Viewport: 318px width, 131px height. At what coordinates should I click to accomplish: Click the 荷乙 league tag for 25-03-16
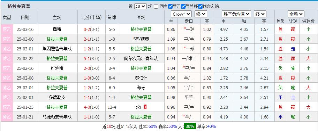(7, 29)
